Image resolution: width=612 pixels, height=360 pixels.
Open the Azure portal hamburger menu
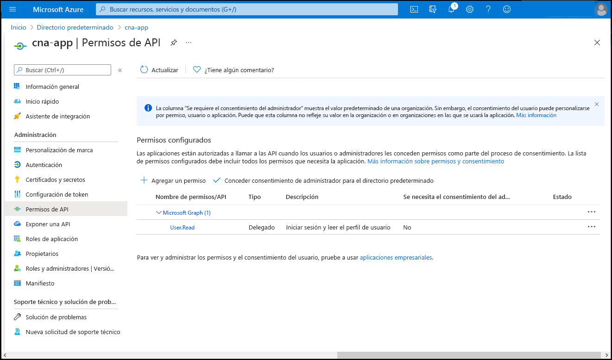[13, 9]
